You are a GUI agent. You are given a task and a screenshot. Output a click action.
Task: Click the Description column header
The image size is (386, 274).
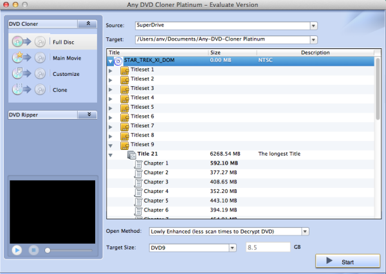pos(315,53)
